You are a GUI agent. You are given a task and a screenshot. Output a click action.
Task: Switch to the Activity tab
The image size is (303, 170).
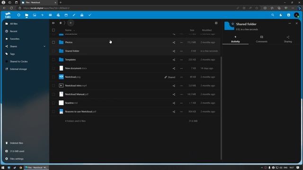[235, 39]
